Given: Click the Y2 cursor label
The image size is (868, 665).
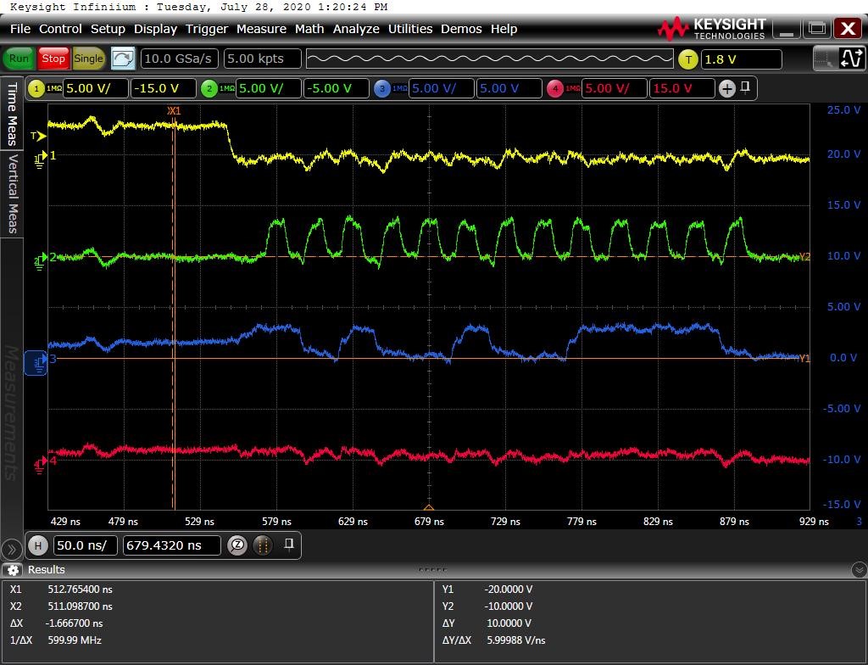Looking at the screenshot, I should 805,256.
